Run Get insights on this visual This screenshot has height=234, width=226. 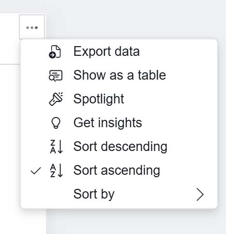(x=119, y=123)
